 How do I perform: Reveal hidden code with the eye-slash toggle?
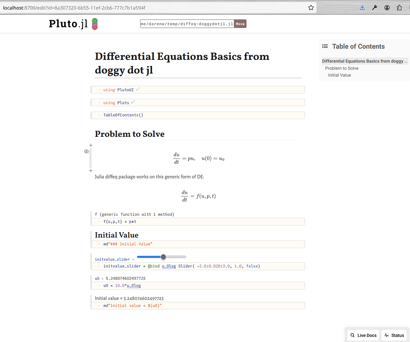click(86, 151)
